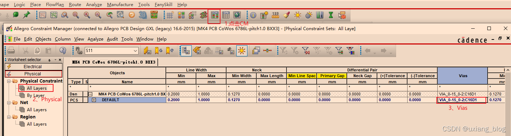Click the FLIP design icon
Screen dimensions: 511x136
154,15
